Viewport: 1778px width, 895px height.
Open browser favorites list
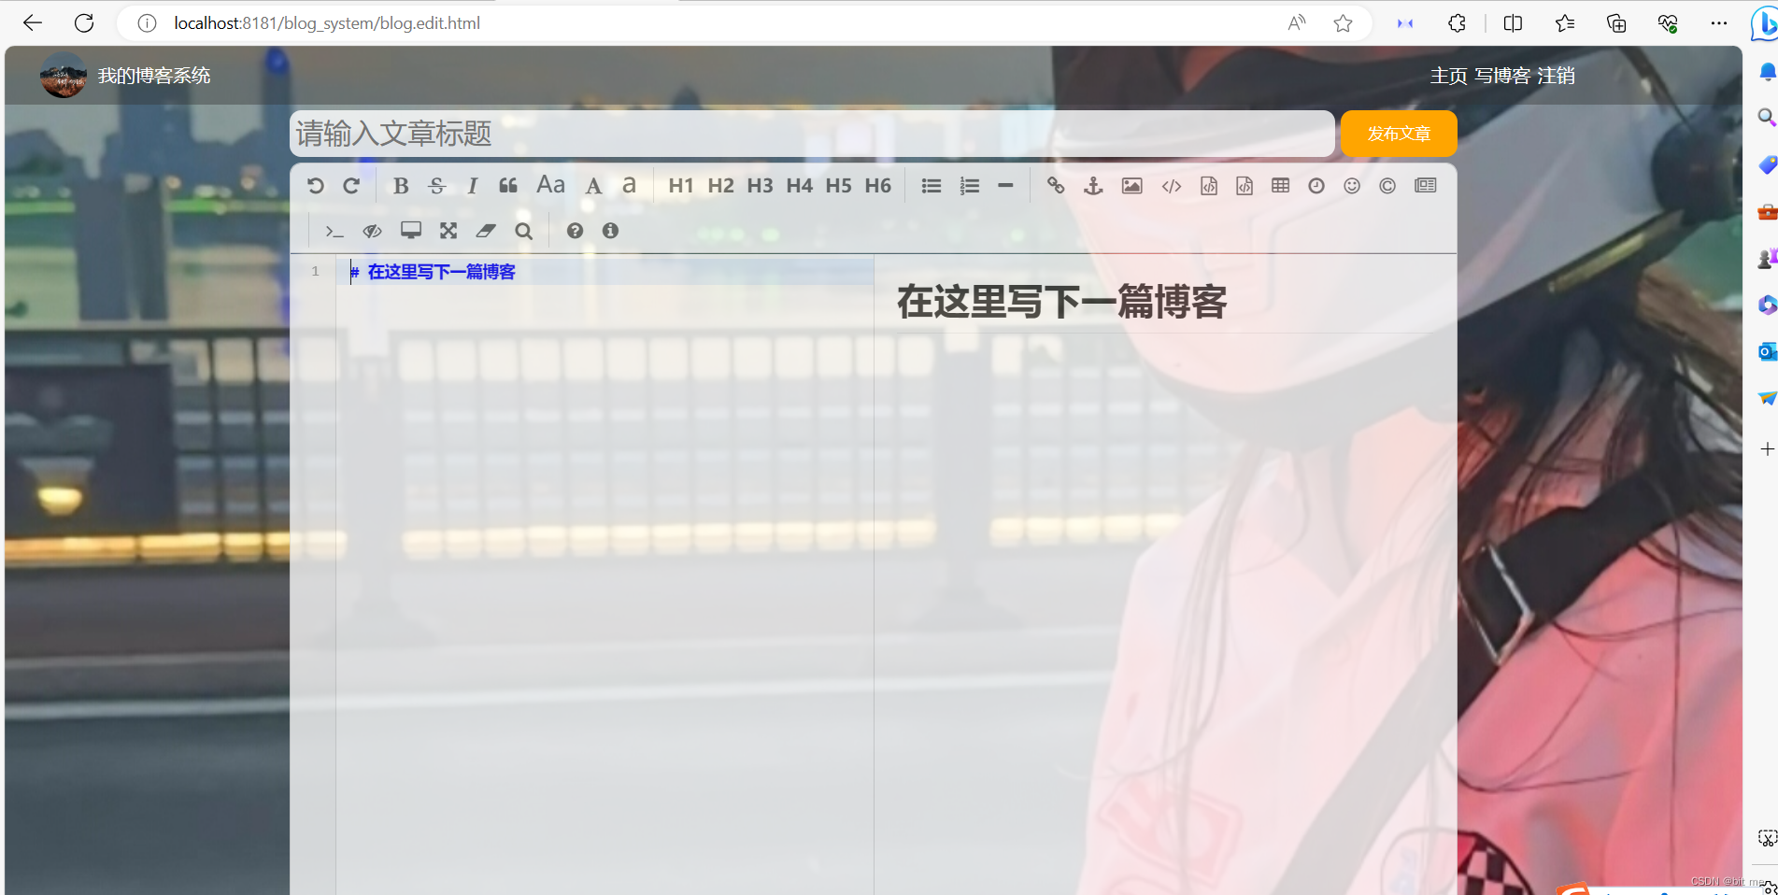[1565, 23]
